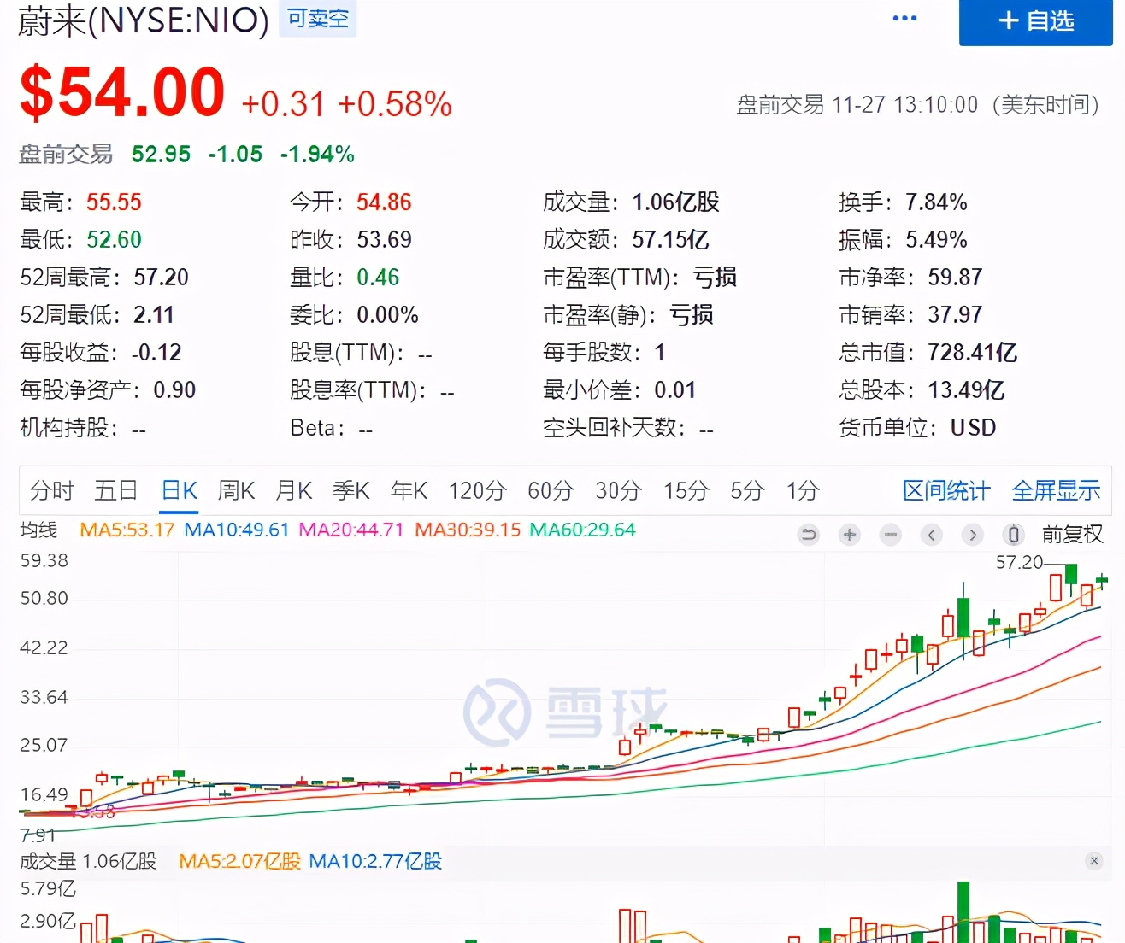Image resolution: width=1125 pixels, height=943 pixels.
Task: Select the 日K chart tab
Action: click(x=180, y=490)
